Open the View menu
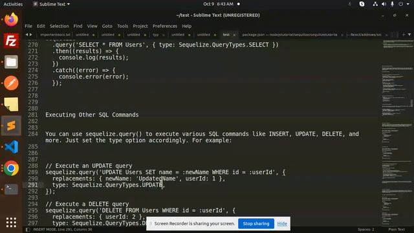This screenshot has width=414, height=233. click(93, 26)
